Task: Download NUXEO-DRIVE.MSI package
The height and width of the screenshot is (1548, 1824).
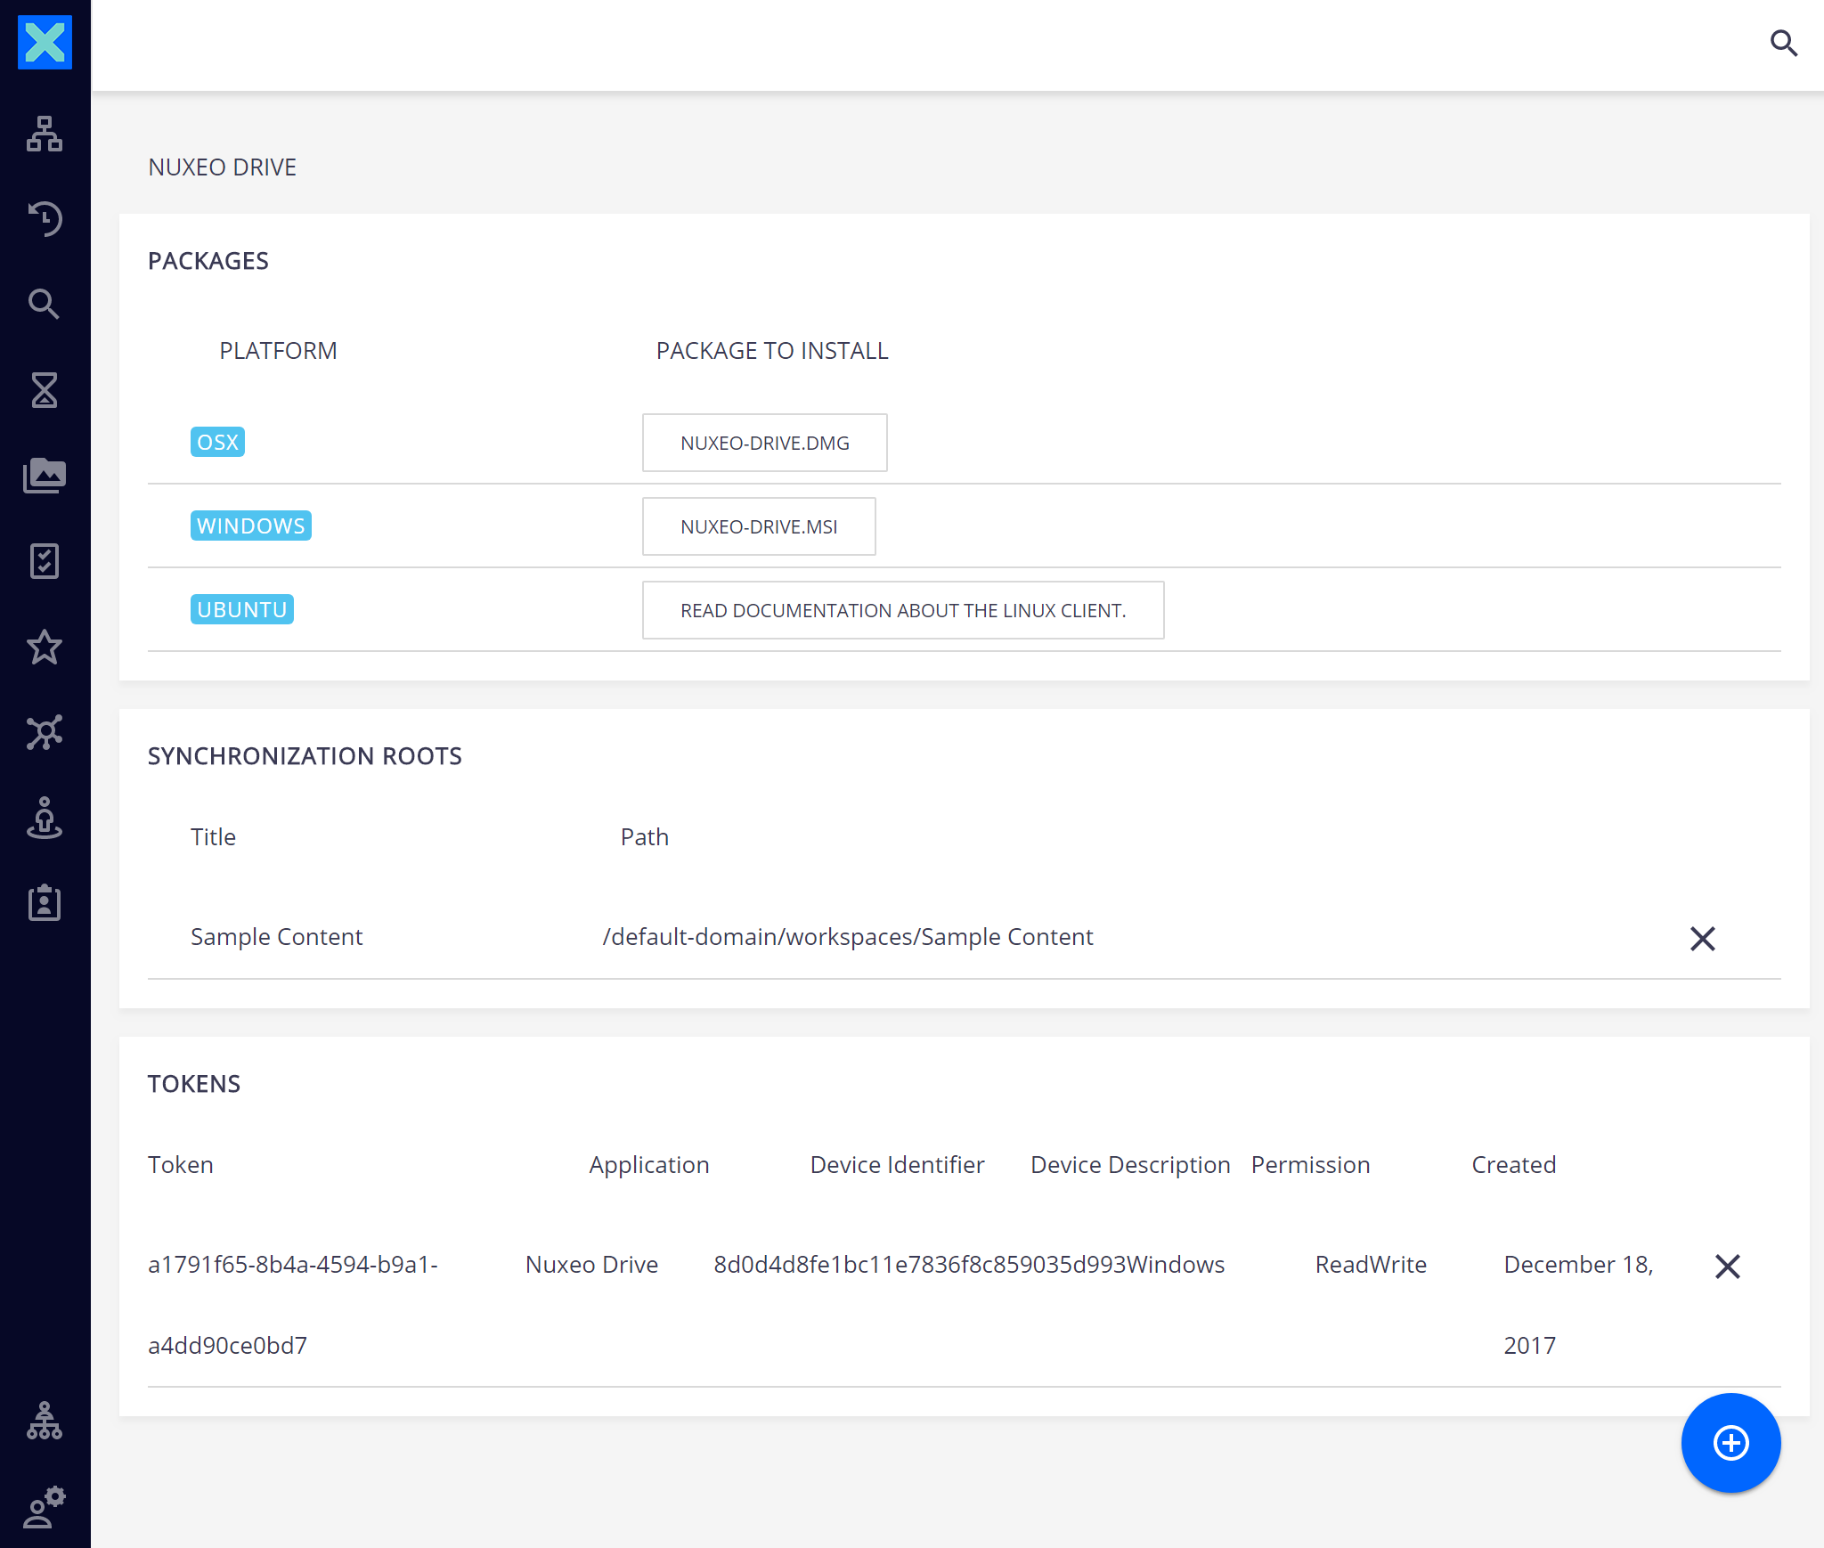Action: 759,526
